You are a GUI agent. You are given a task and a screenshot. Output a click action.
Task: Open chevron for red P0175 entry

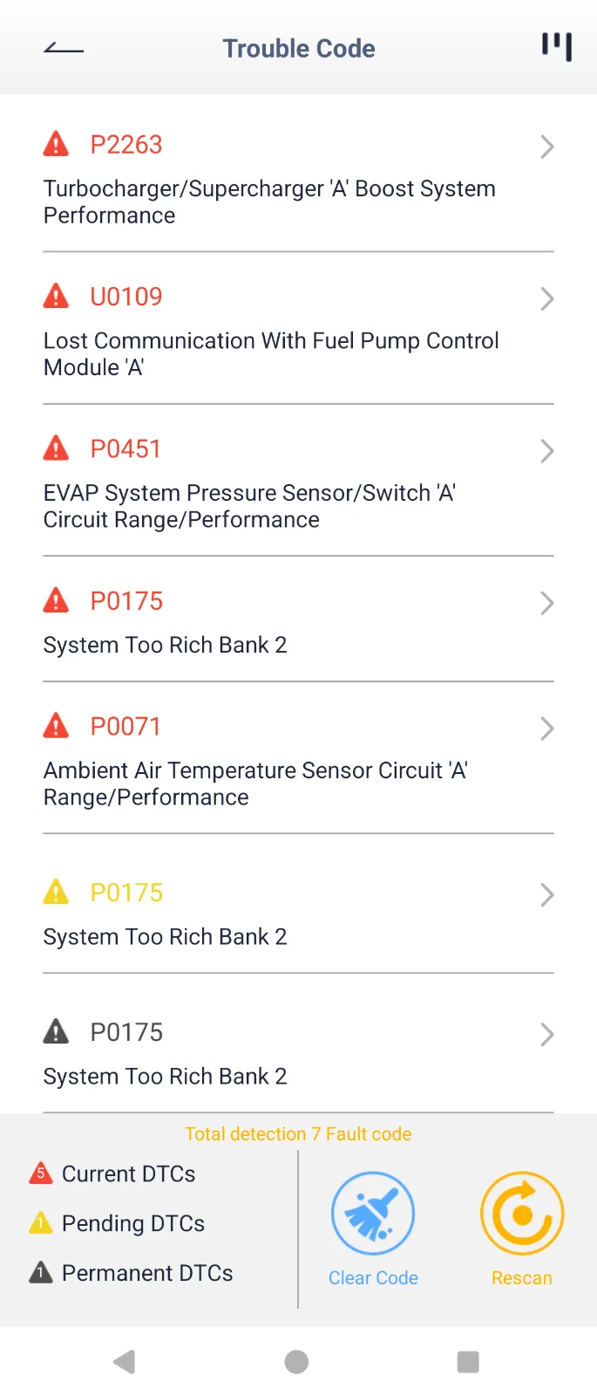(546, 603)
